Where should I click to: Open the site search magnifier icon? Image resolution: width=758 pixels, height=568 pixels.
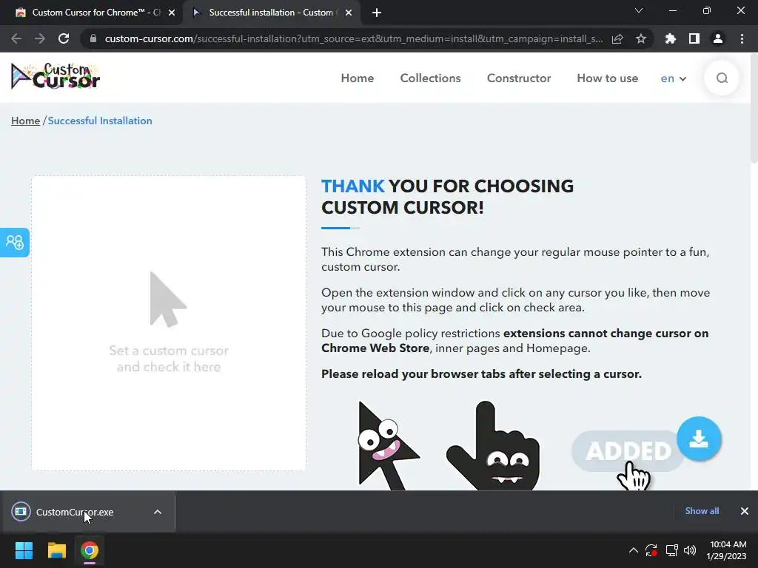click(722, 78)
